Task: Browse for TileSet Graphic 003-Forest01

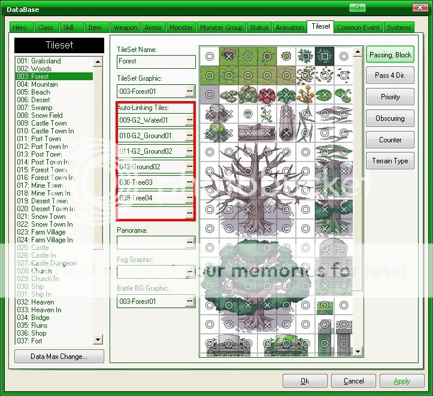Action: pos(190,91)
